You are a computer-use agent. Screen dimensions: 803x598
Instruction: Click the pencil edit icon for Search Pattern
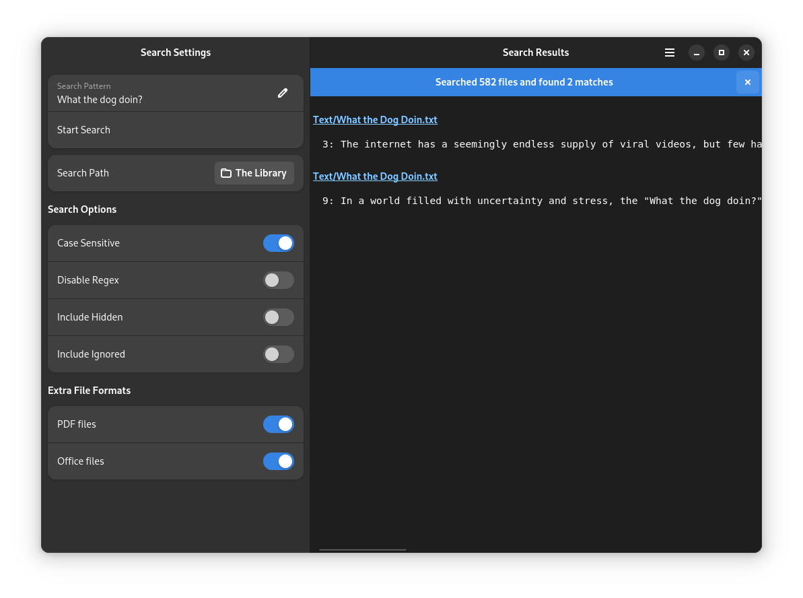pos(283,93)
